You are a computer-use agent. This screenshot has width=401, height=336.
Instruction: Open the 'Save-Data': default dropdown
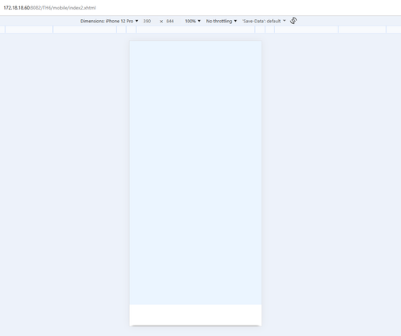[x=264, y=21]
